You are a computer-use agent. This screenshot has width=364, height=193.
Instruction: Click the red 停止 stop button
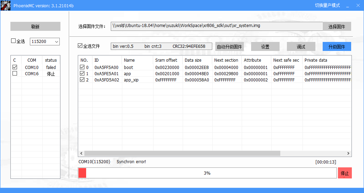[x=345, y=173]
